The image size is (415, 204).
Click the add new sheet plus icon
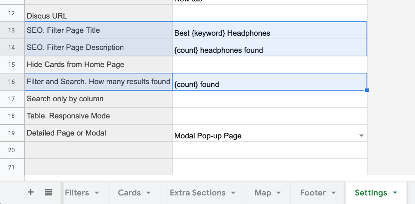[x=31, y=192]
